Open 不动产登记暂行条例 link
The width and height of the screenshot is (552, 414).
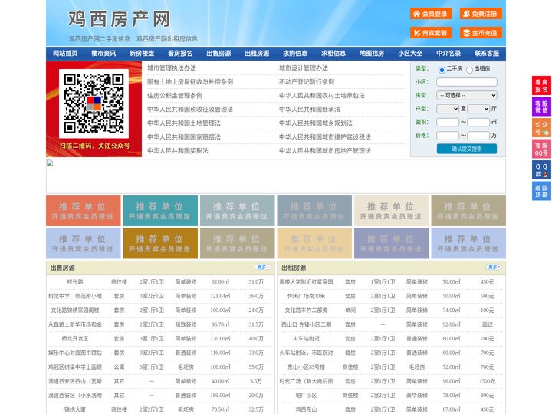(x=307, y=82)
